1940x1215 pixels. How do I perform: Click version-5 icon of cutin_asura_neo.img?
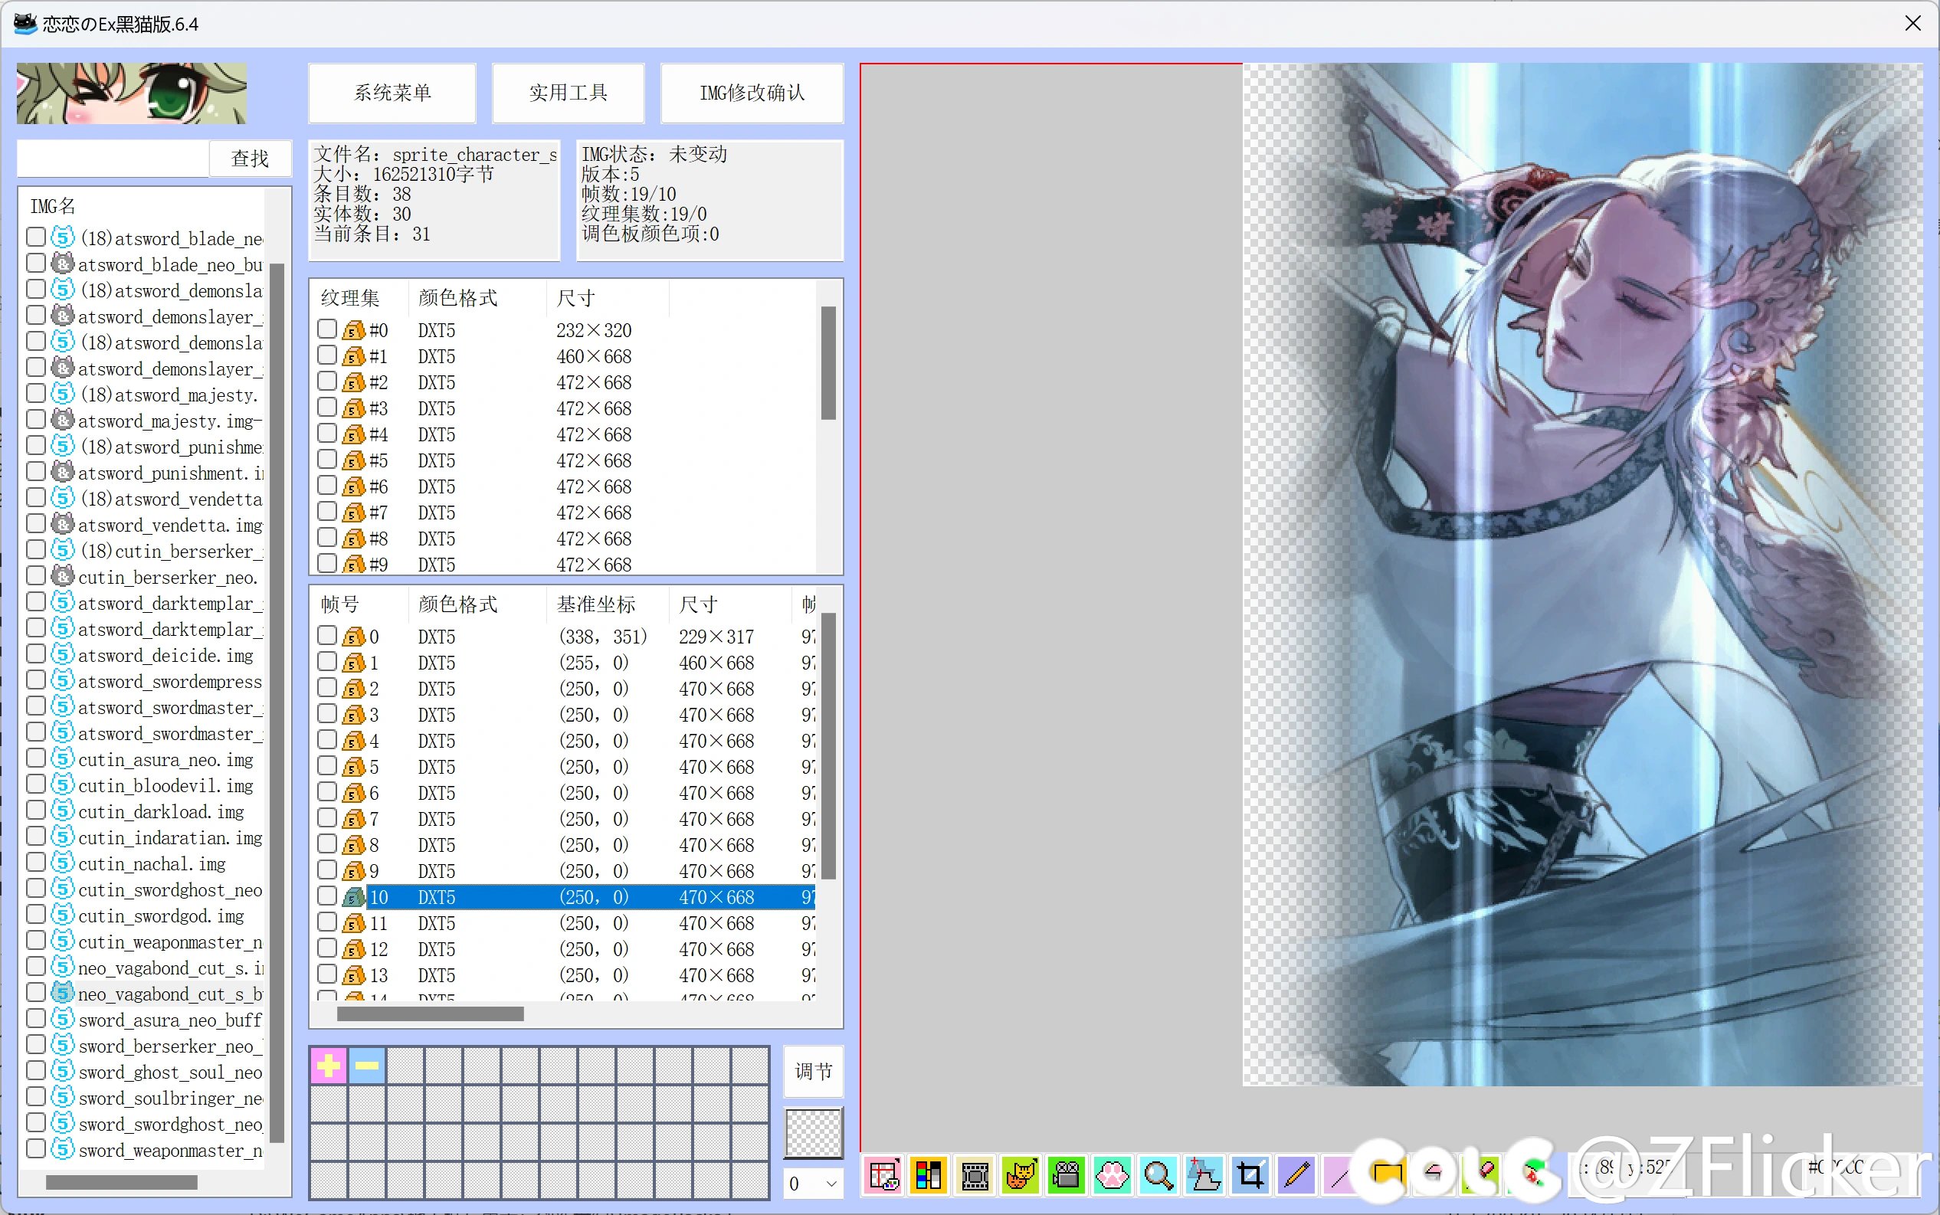coord(63,758)
